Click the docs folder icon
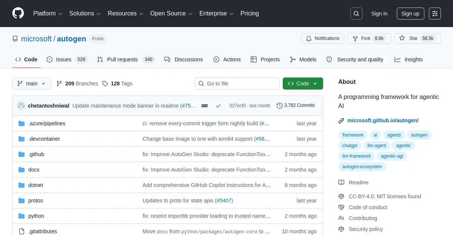 click(x=22, y=170)
